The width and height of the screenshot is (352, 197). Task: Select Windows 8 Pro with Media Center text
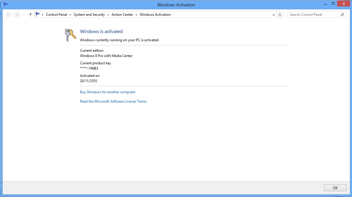pyautogui.click(x=106, y=56)
